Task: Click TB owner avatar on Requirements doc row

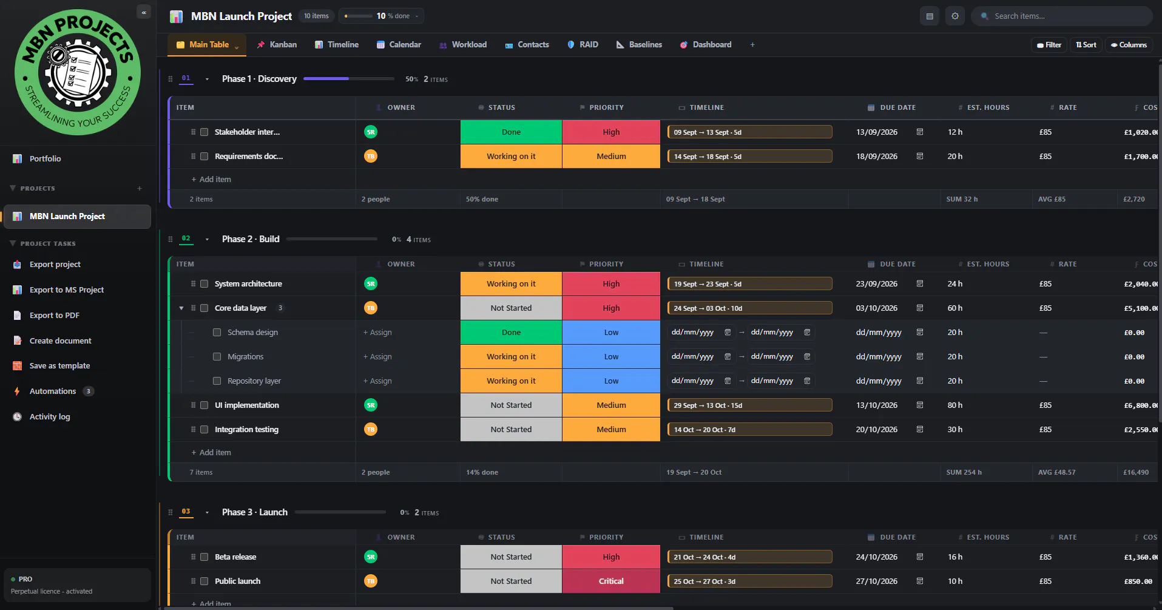Action: point(371,157)
